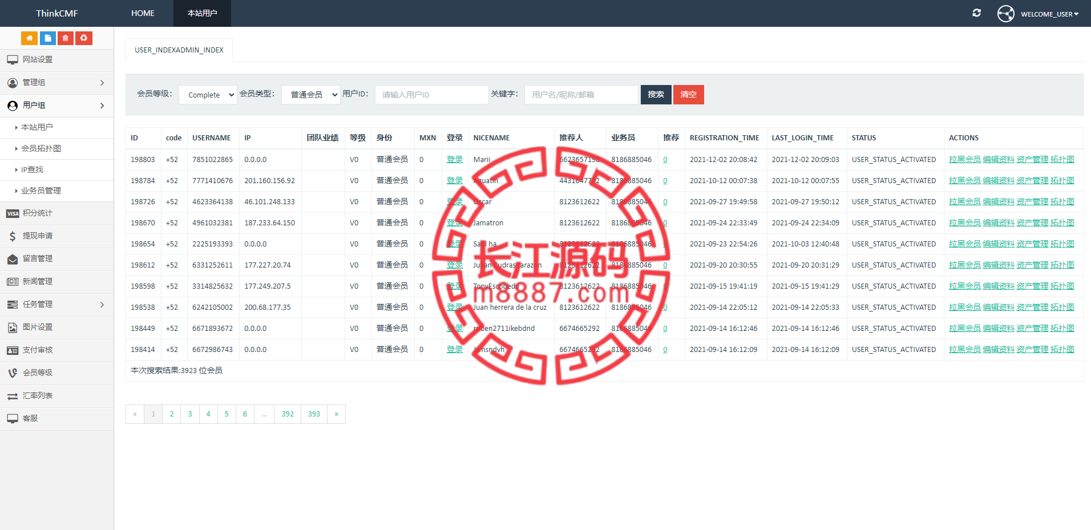Click the 支付审核 card icon

13,350
